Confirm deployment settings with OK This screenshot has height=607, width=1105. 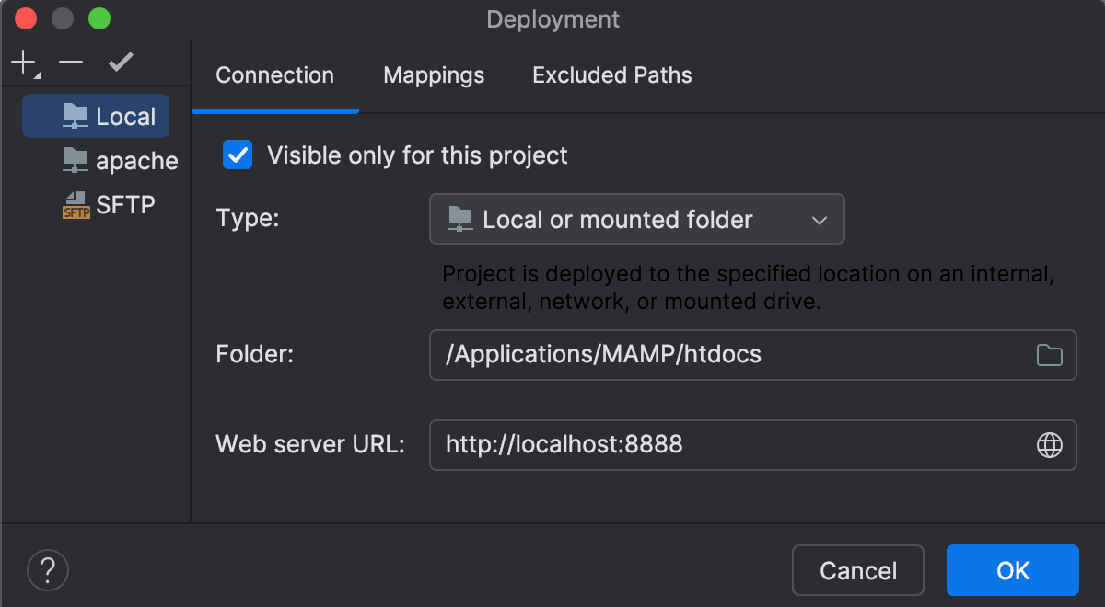pyautogui.click(x=1012, y=570)
